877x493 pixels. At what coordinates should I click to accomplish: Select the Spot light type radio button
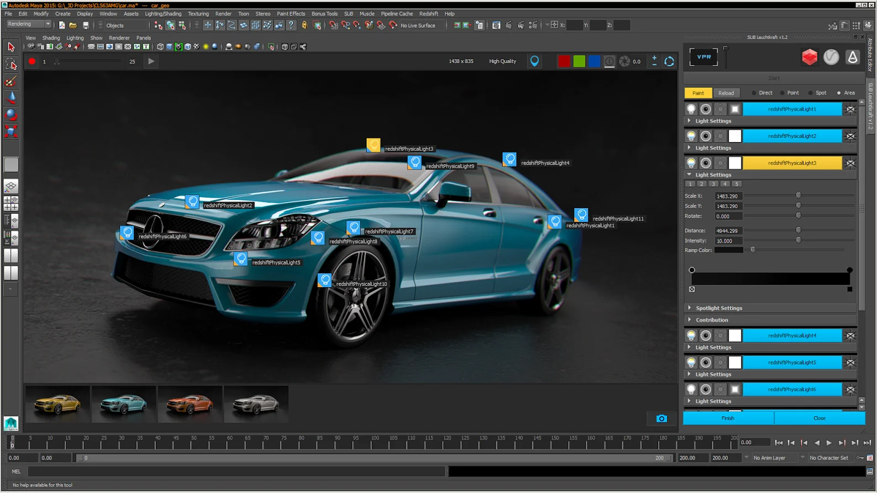click(x=811, y=93)
